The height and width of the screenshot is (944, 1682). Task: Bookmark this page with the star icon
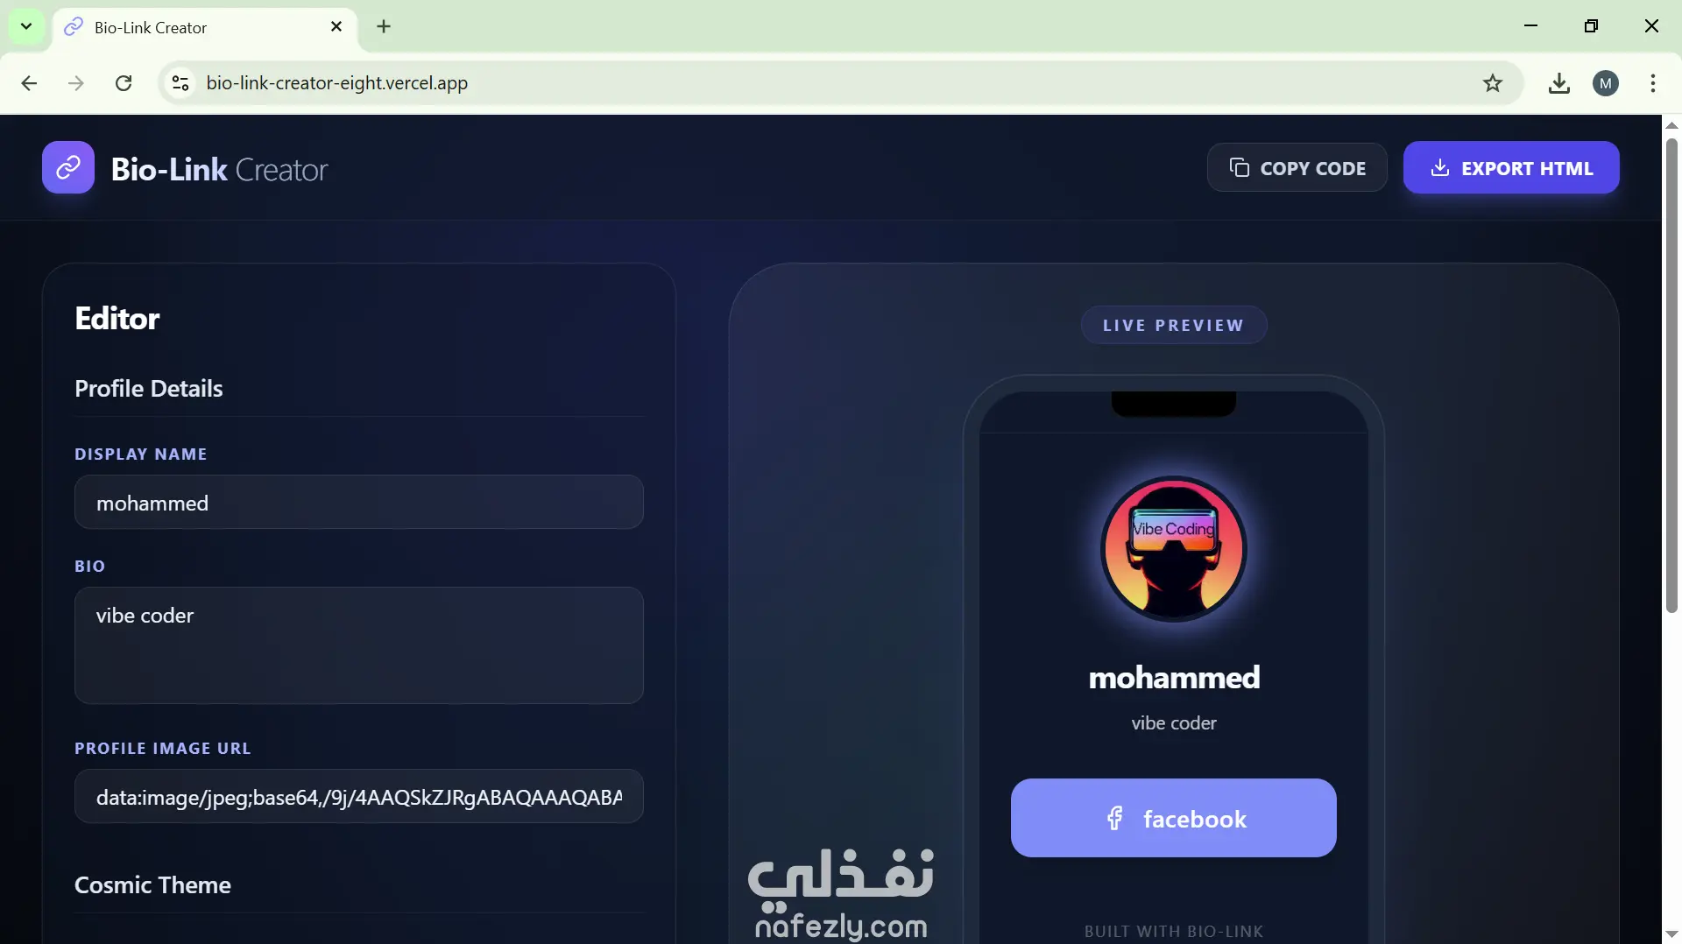point(1492,83)
